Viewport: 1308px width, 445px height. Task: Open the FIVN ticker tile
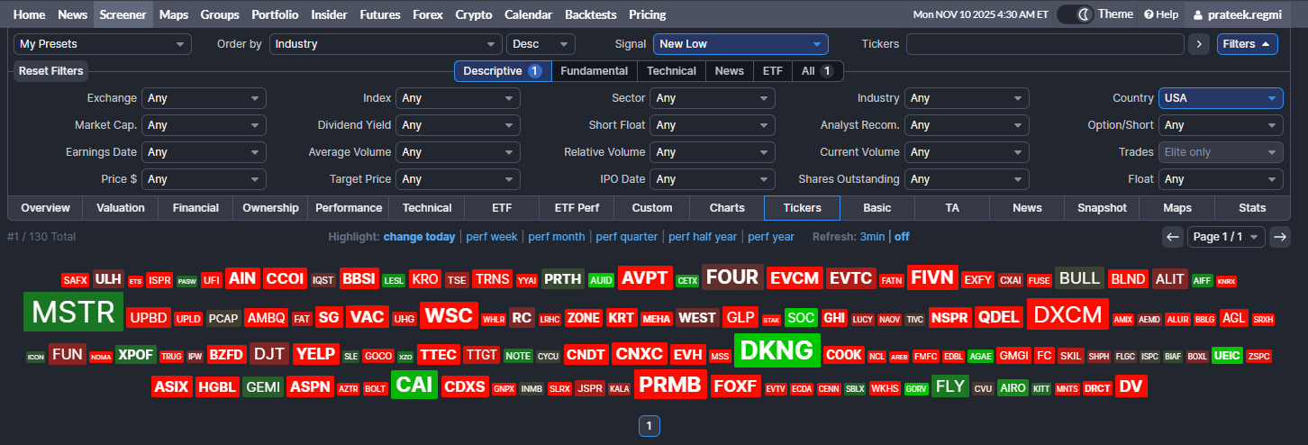pyautogui.click(x=932, y=277)
